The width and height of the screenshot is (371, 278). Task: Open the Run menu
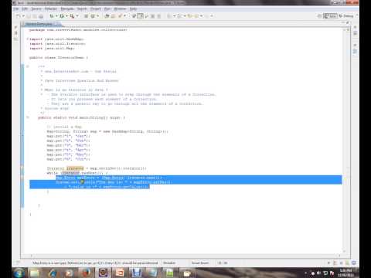click(107, 8)
